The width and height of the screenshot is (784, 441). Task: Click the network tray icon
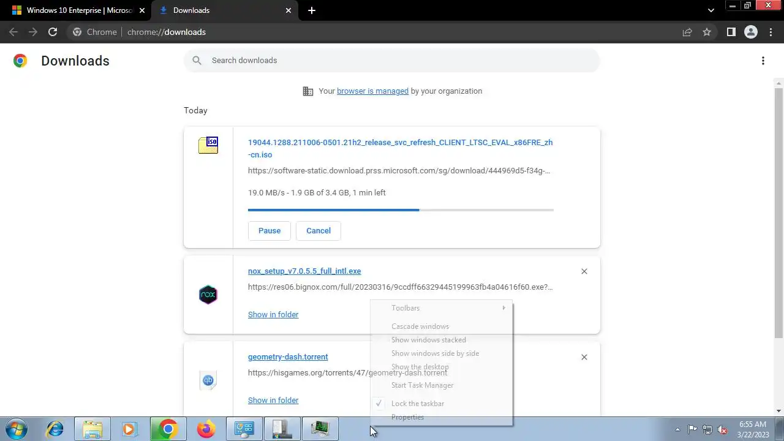(x=707, y=429)
